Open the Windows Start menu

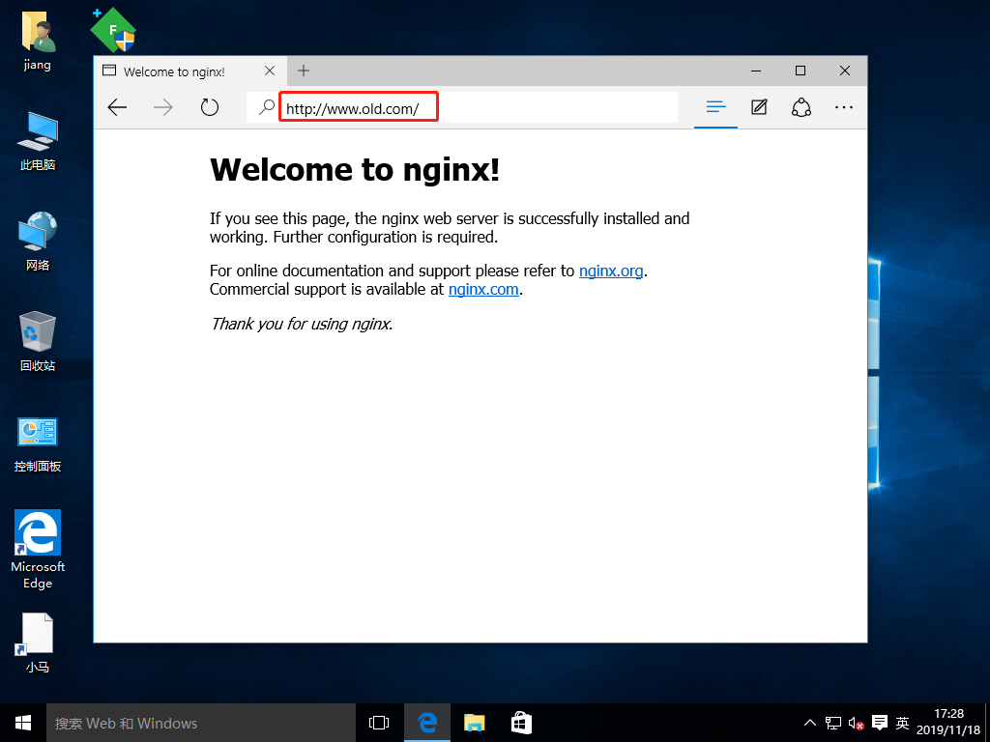[x=23, y=723]
